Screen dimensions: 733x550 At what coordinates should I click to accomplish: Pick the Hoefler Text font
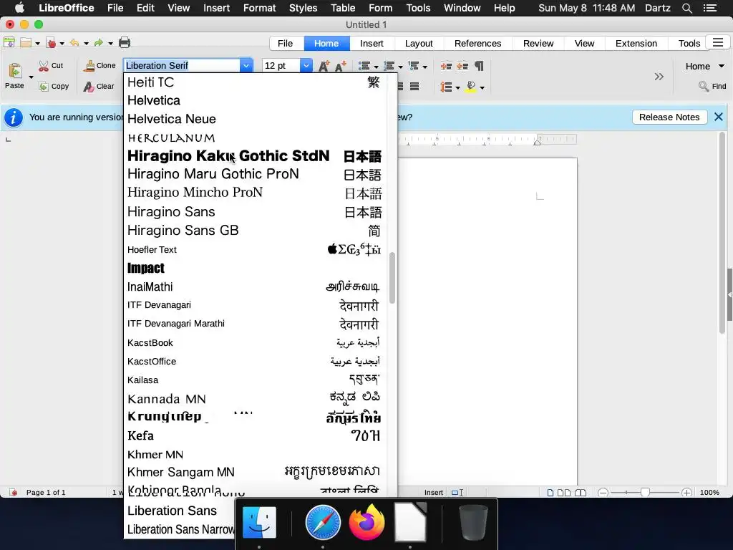pos(256,249)
